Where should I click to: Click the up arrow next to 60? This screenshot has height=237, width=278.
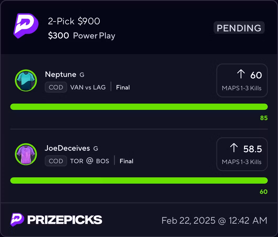coord(241,74)
